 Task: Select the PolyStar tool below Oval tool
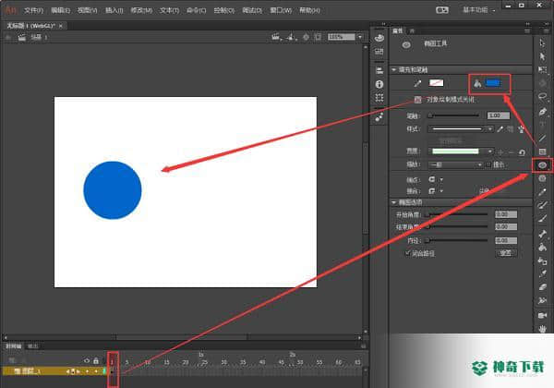tap(542, 178)
